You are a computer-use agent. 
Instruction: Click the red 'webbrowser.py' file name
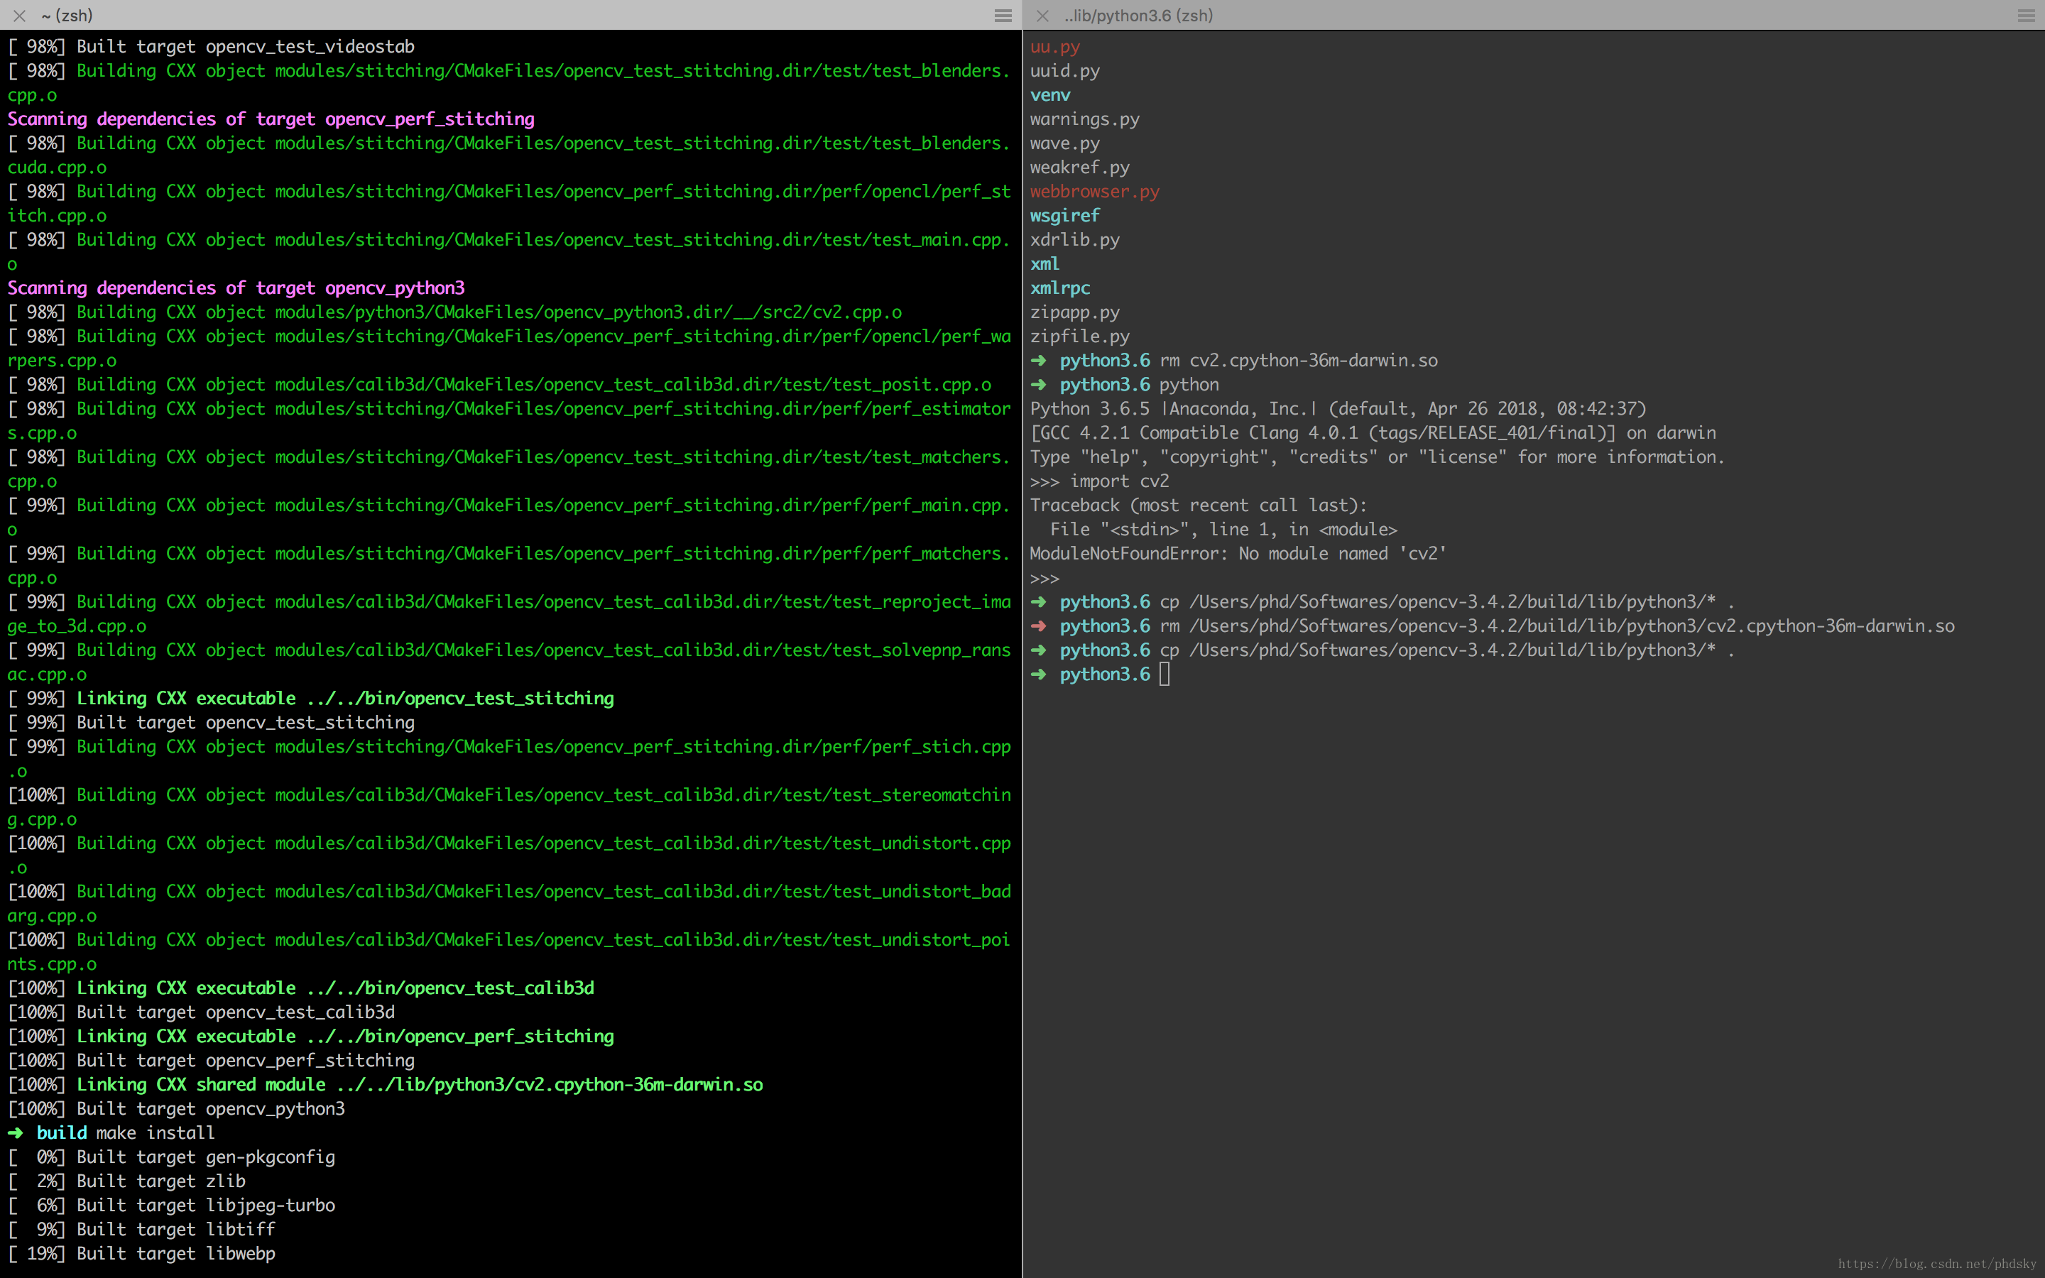(1094, 192)
